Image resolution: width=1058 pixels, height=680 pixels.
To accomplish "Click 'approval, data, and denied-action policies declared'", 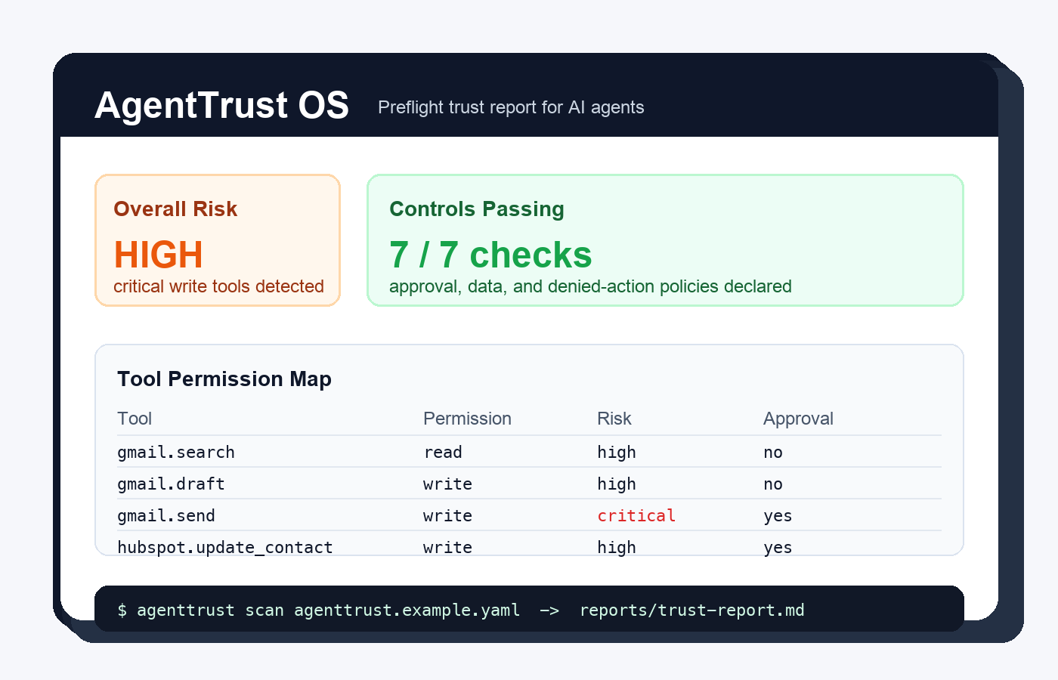I will 590,286.
